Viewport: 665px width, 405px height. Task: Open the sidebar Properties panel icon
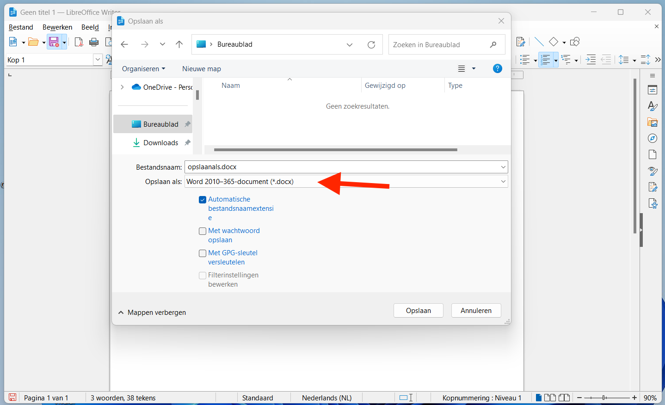[653, 90]
